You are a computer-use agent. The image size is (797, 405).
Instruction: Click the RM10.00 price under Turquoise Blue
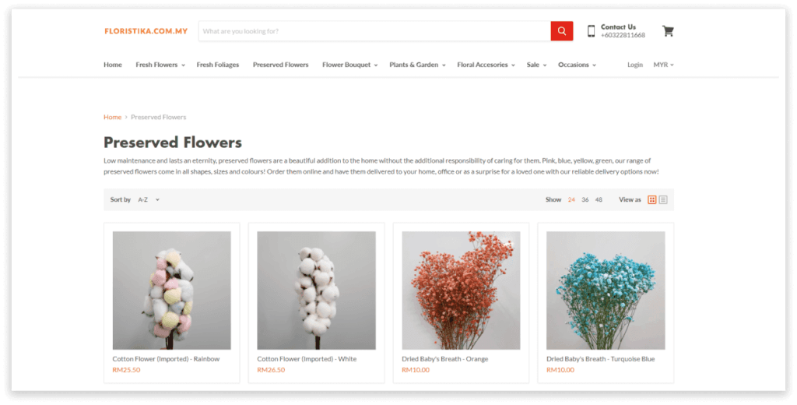point(560,370)
